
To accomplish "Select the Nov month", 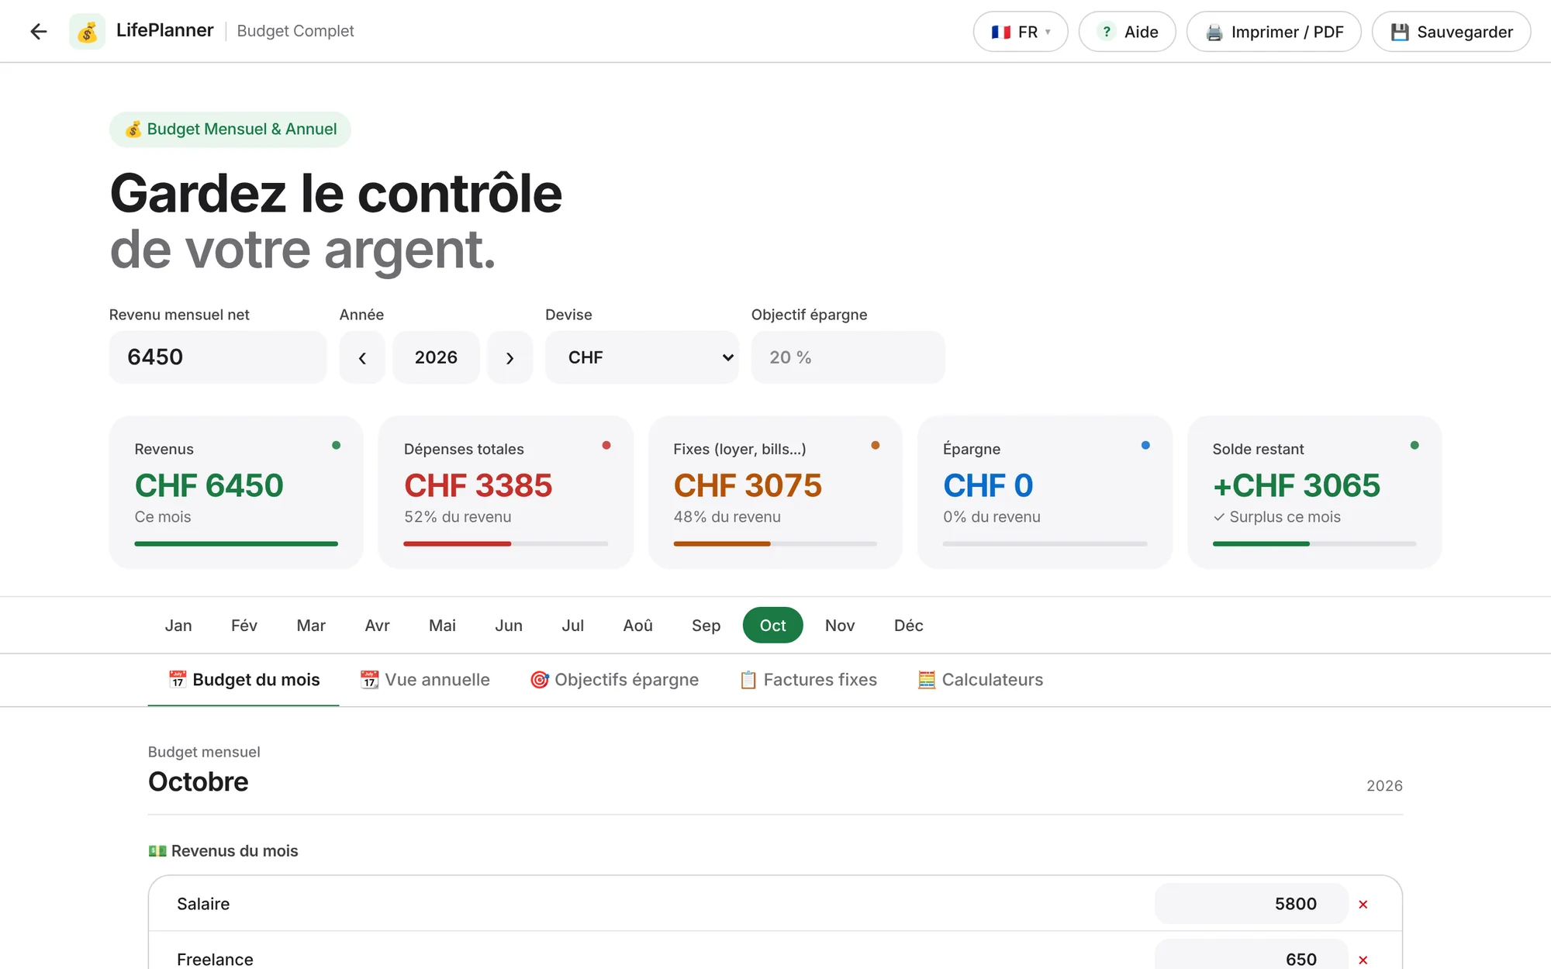I will coord(840,626).
